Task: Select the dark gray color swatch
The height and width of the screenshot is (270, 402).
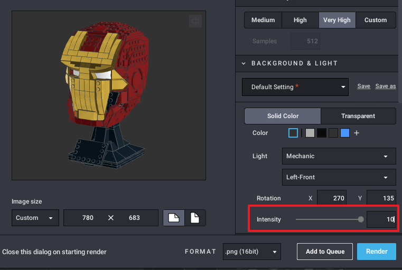Action: click(x=333, y=133)
